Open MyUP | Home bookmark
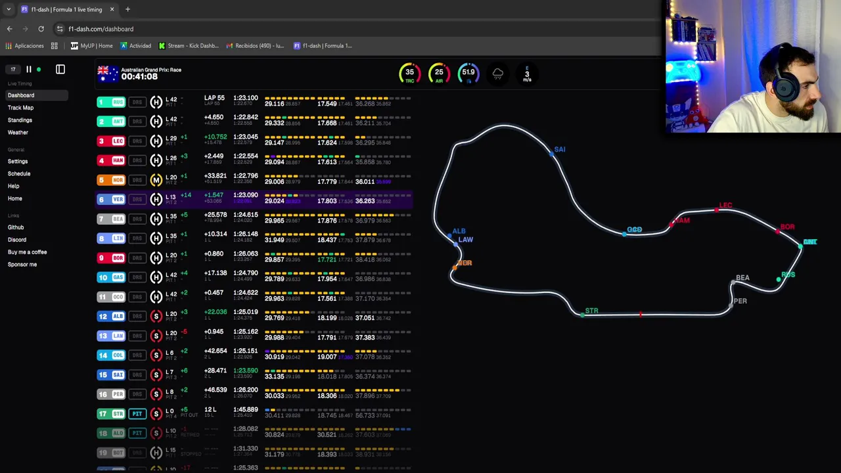 91,46
